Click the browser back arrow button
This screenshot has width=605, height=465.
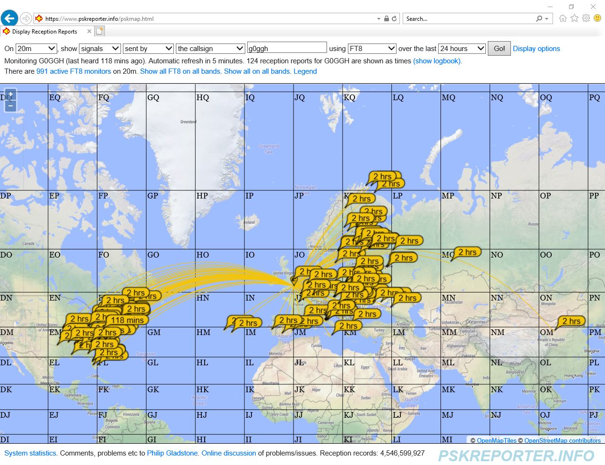click(9, 18)
